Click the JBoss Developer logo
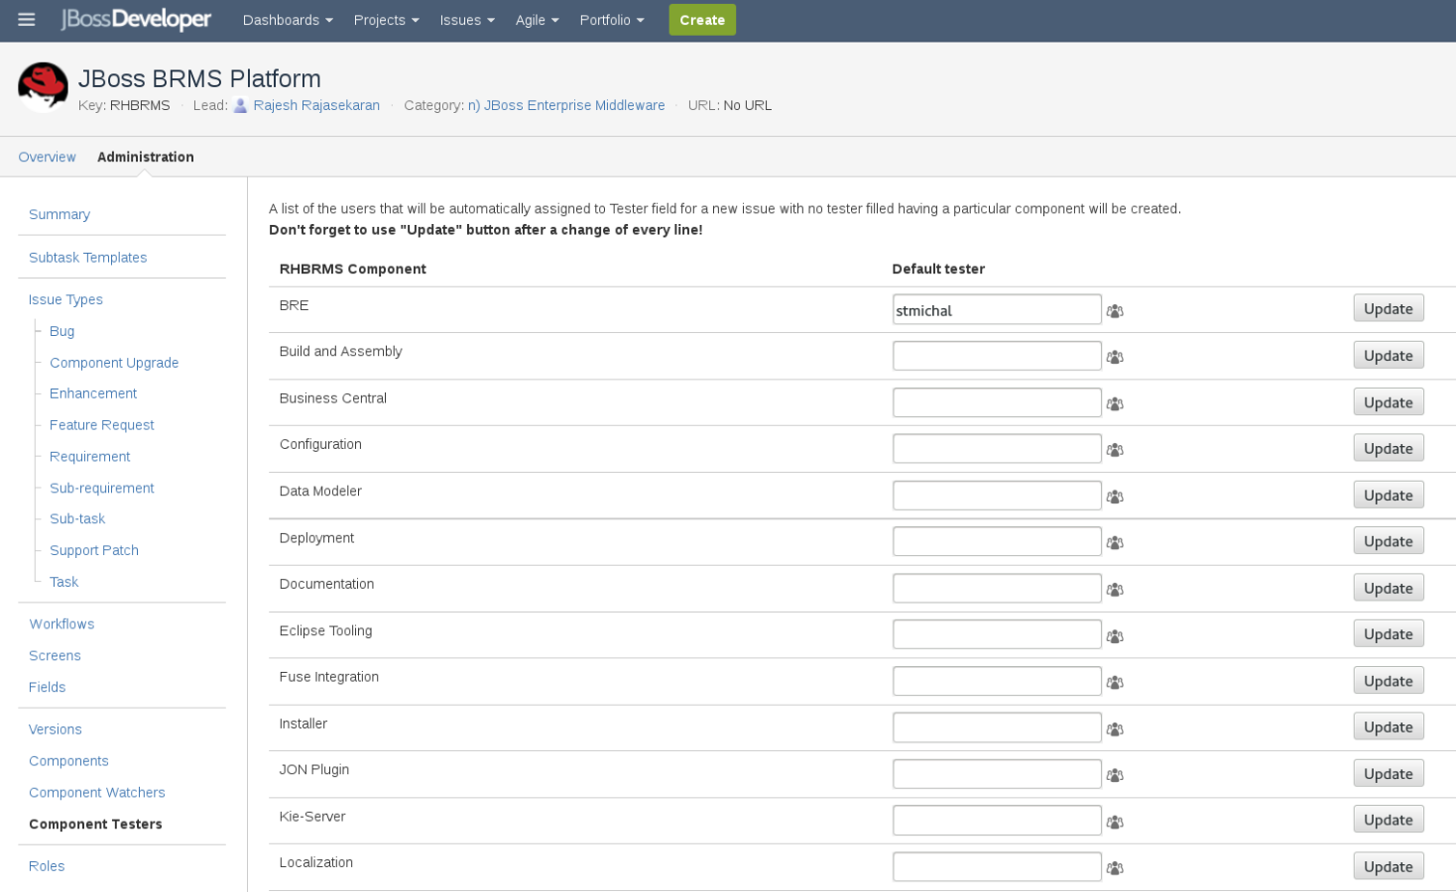1456x892 pixels. click(x=136, y=19)
